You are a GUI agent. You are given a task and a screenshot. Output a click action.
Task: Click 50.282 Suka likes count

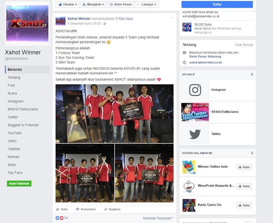coord(203,25)
